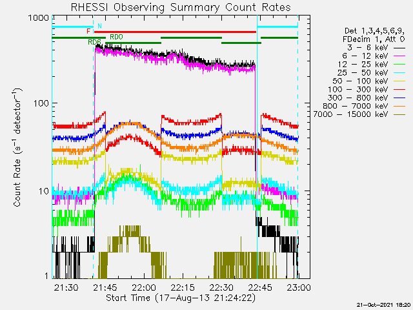This screenshot has height=310, width=413.
Task: Click the Det 1,3,4,5,6,9 legend header
Action: coord(374,31)
